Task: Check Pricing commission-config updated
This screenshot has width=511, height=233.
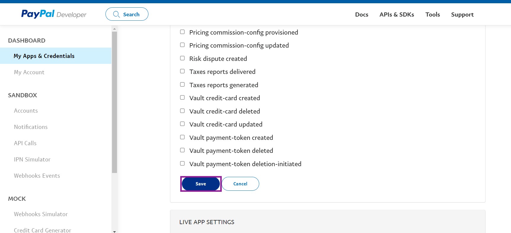Action: point(182,45)
